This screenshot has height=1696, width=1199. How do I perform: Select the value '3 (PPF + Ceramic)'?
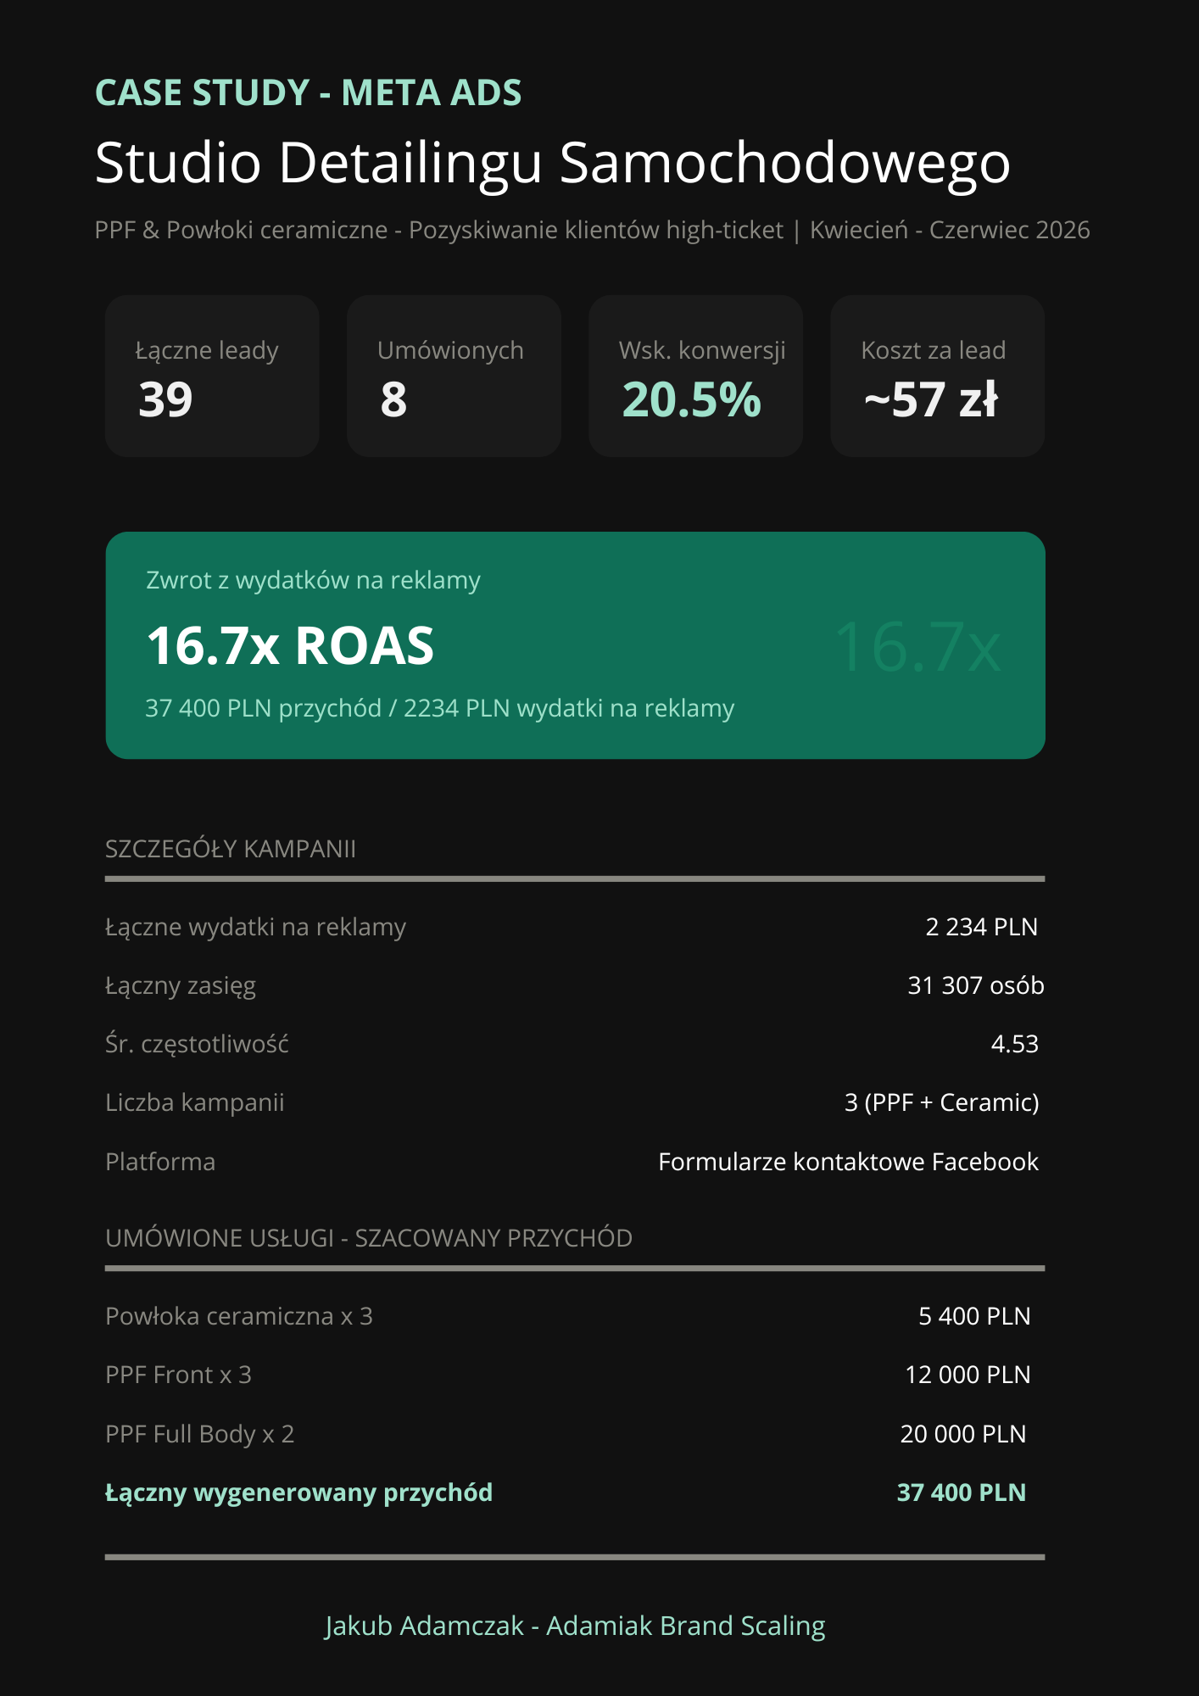click(941, 1102)
